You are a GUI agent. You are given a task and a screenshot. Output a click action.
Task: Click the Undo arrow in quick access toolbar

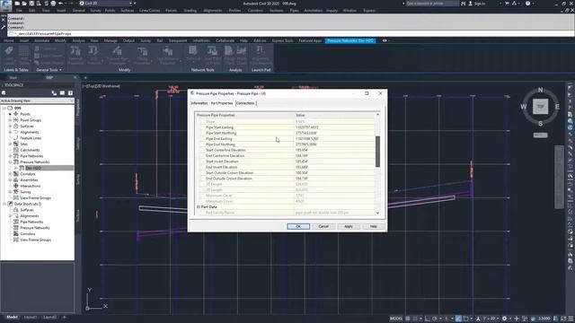(x=61, y=4)
